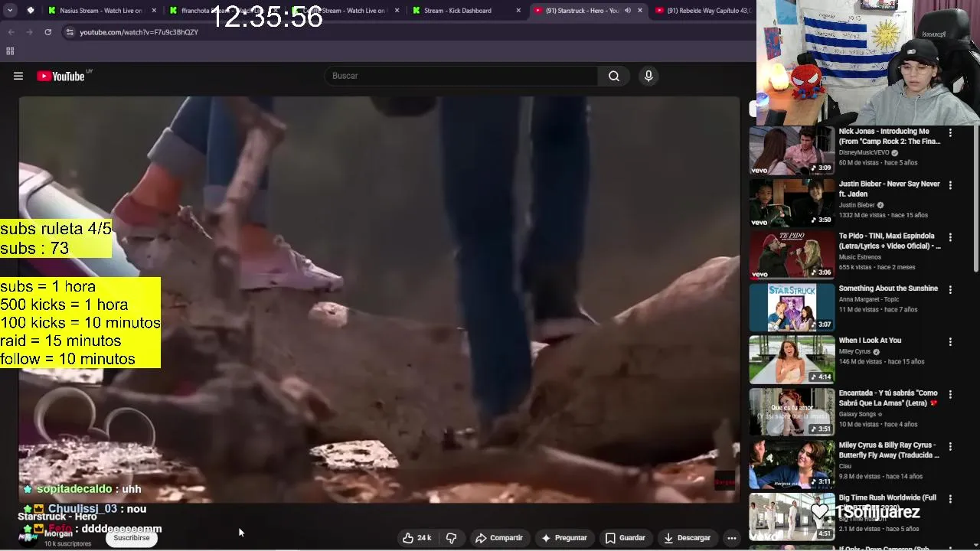This screenshot has height=551, width=980.
Task: Open options menu for Nick Jonas video
Action: tap(950, 133)
